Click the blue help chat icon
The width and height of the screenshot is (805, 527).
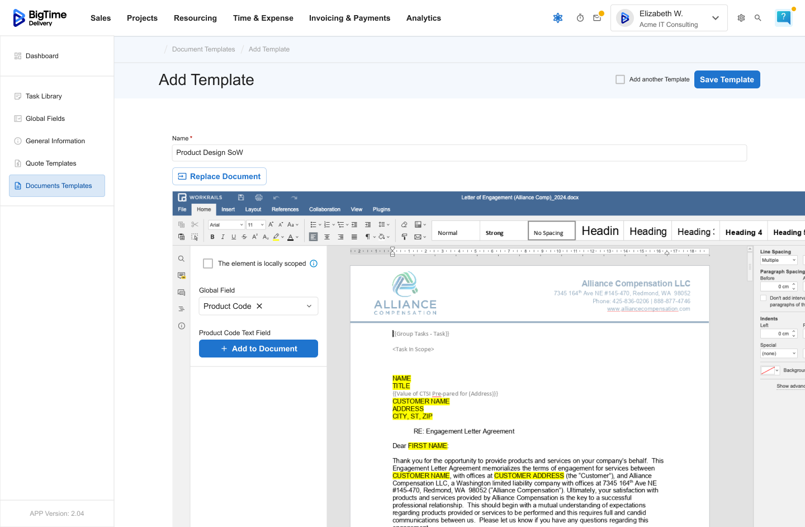click(783, 18)
